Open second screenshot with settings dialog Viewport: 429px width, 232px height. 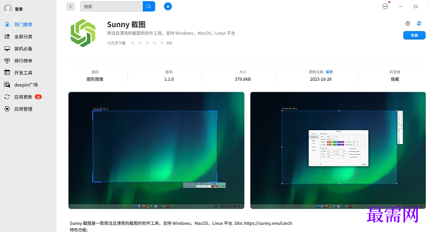338,150
